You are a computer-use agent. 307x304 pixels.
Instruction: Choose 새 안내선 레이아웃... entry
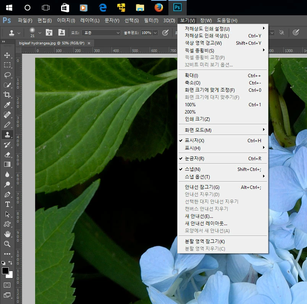(x=223, y=223)
